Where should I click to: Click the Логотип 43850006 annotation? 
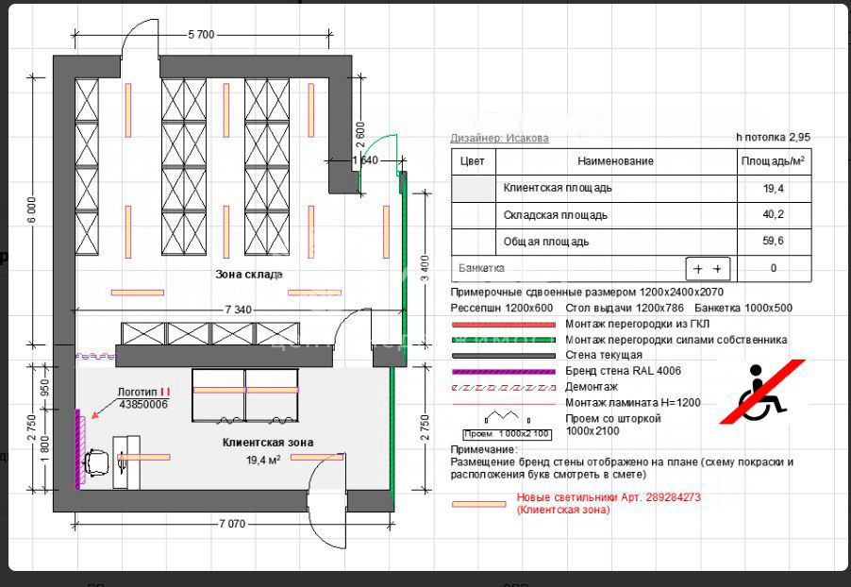click(x=143, y=398)
